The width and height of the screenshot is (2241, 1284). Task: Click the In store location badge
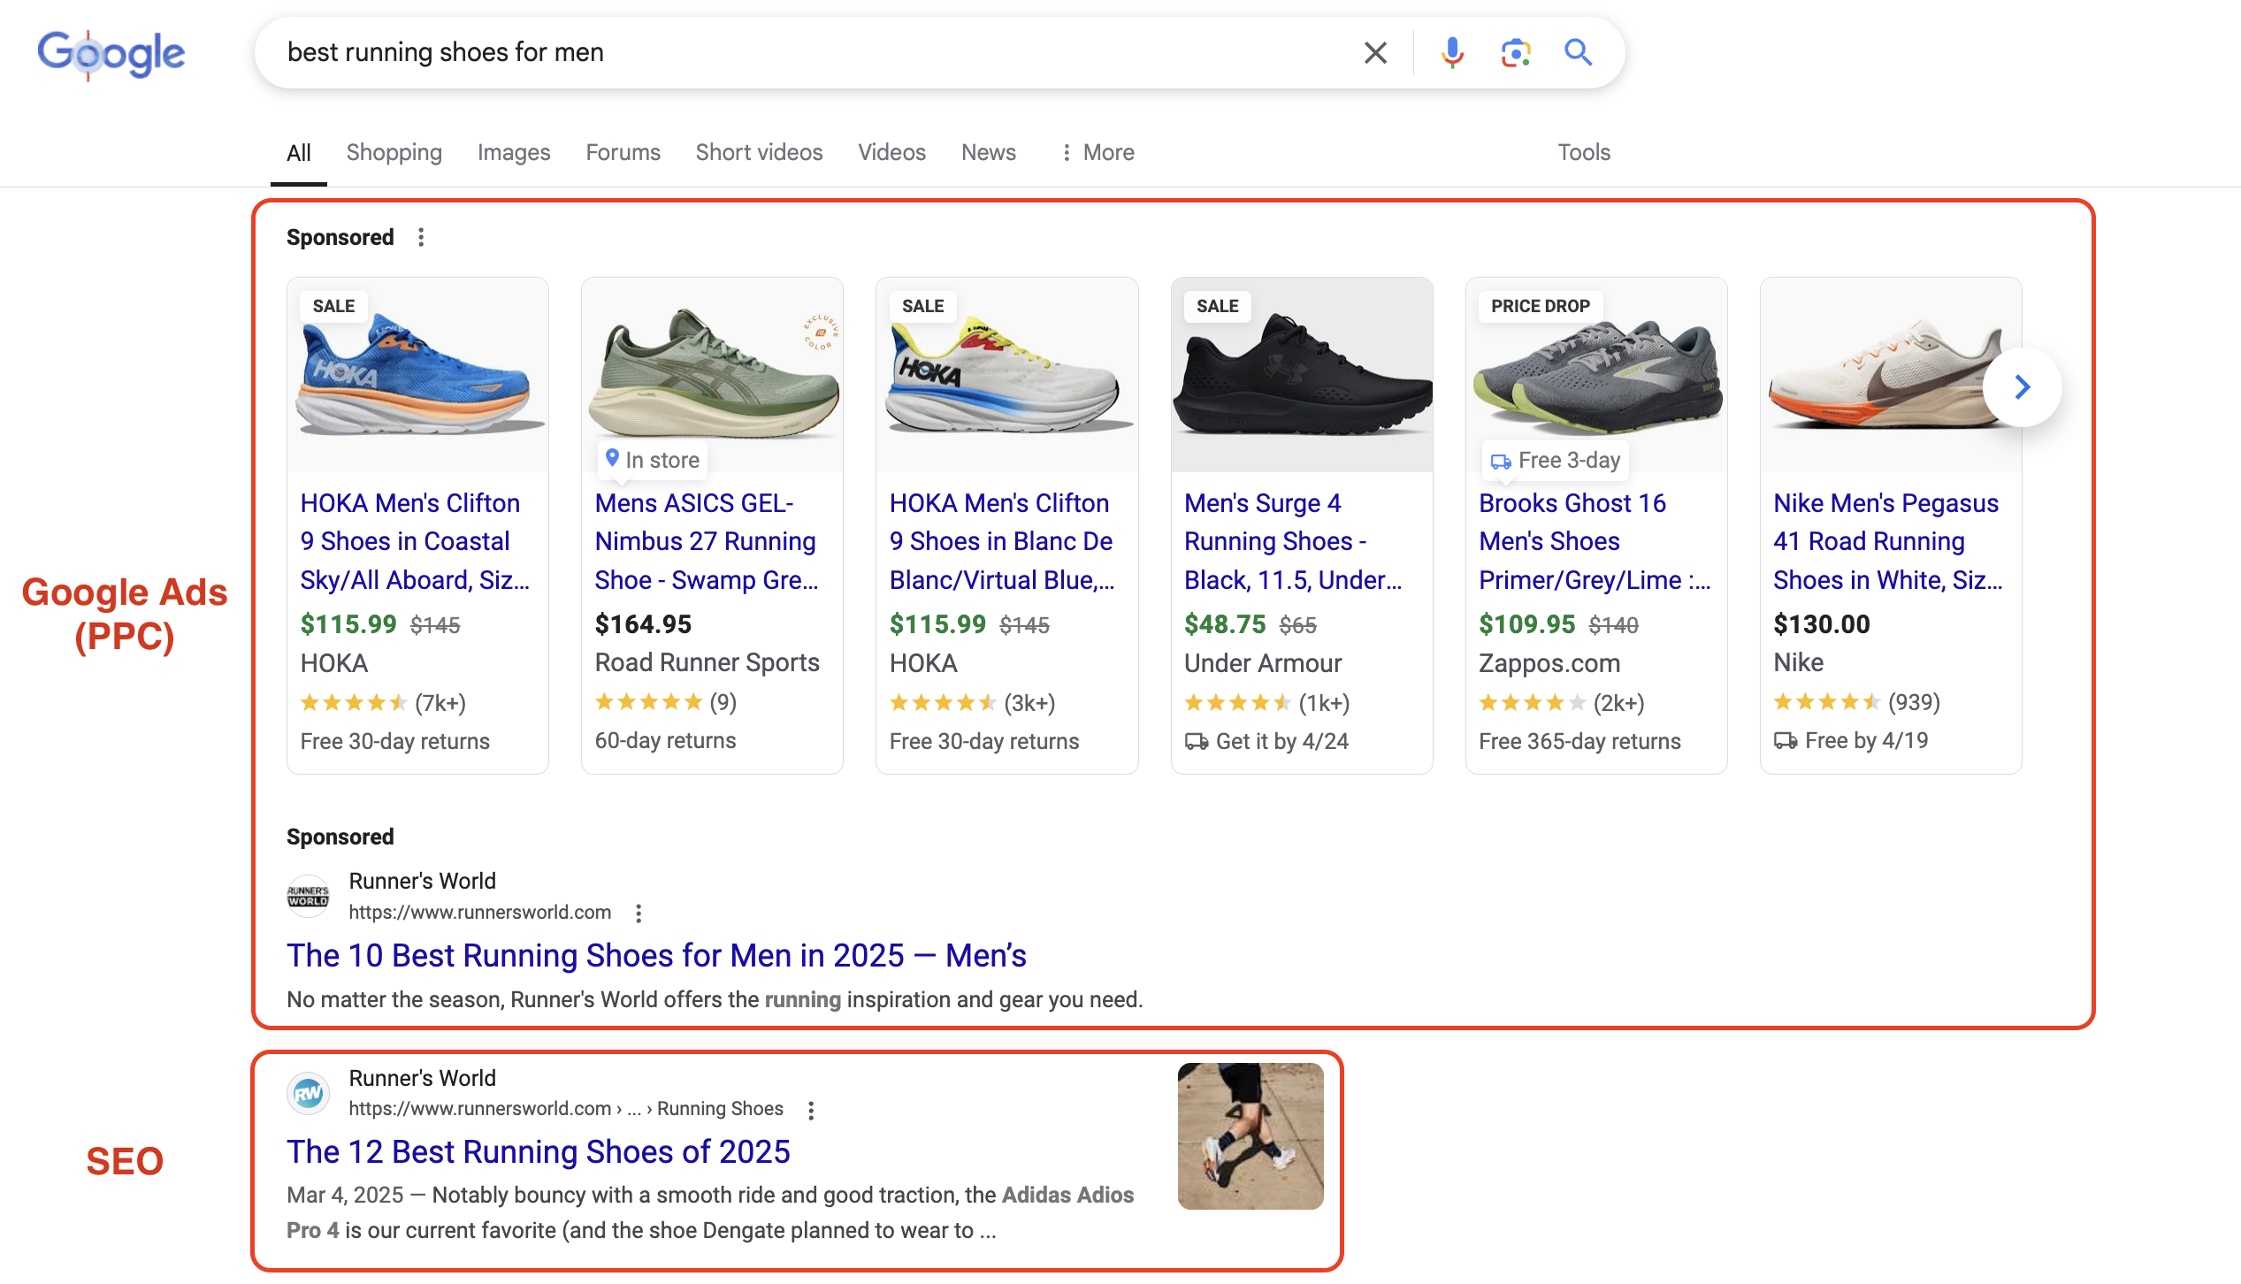[653, 460]
